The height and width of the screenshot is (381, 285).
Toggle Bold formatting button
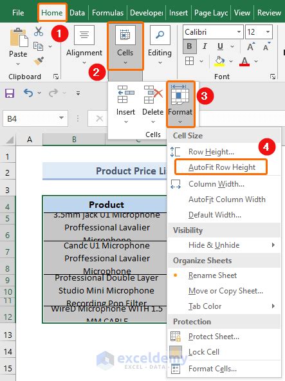[189, 46]
